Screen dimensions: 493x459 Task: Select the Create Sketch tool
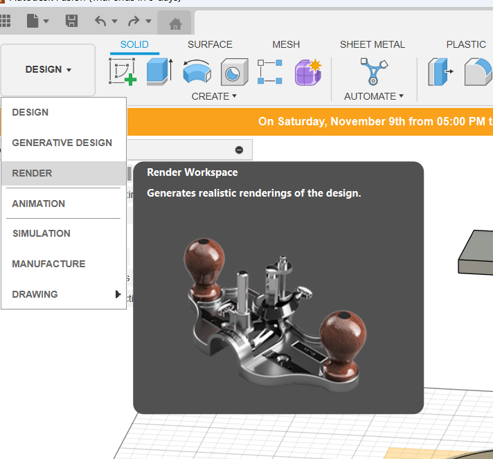(123, 72)
